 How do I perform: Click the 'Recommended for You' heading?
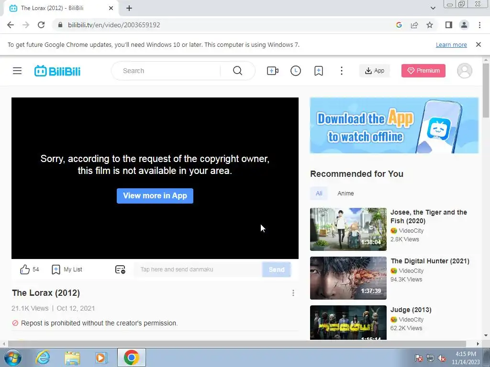pyautogui.click(x=356, y=174)
